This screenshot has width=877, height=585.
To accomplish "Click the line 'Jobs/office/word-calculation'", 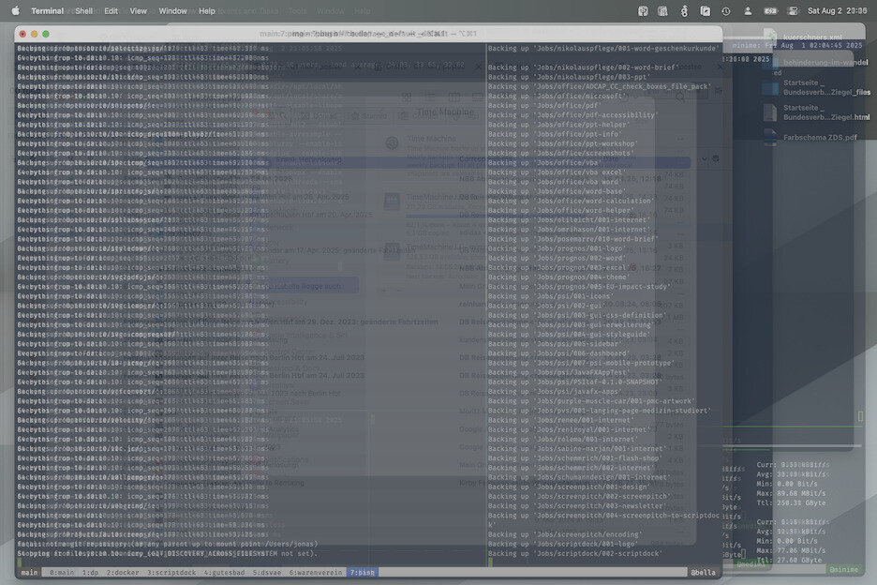I will click(x=572, y=201).
